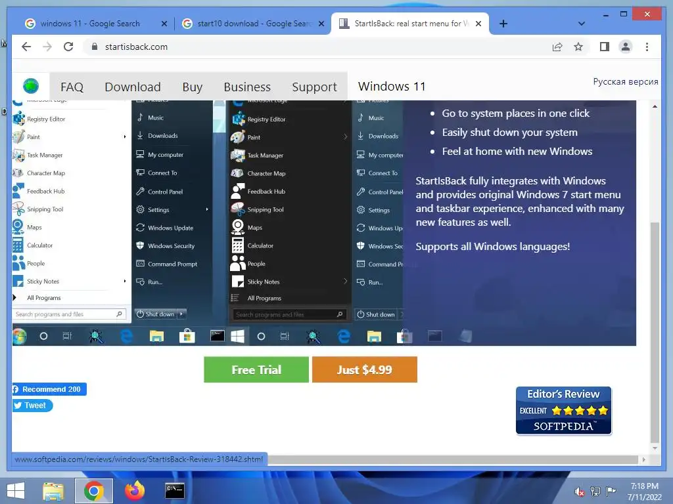Open the Chrome three-dot menu
The image size is (673, 504).
point(647,47)
